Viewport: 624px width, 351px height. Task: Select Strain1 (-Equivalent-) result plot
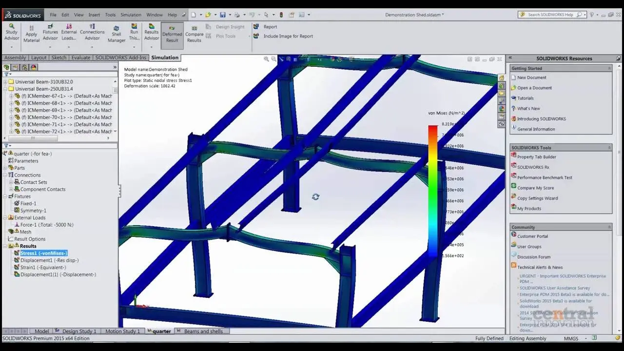(43, 268)
